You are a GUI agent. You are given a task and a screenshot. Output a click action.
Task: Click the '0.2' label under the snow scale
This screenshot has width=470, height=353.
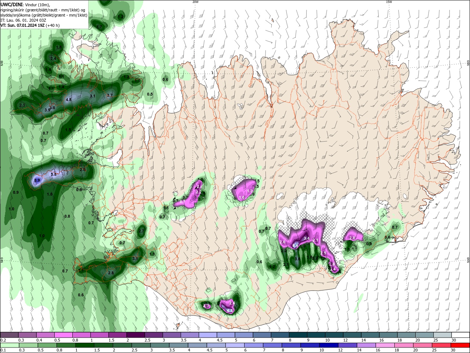tap(3, 340)
